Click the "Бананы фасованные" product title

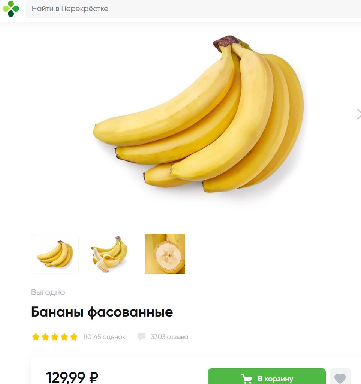(x=102, y=312)
